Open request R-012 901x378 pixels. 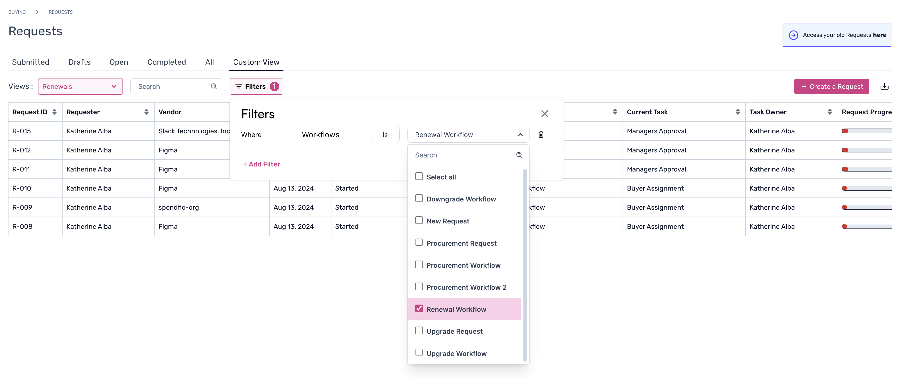22,150
